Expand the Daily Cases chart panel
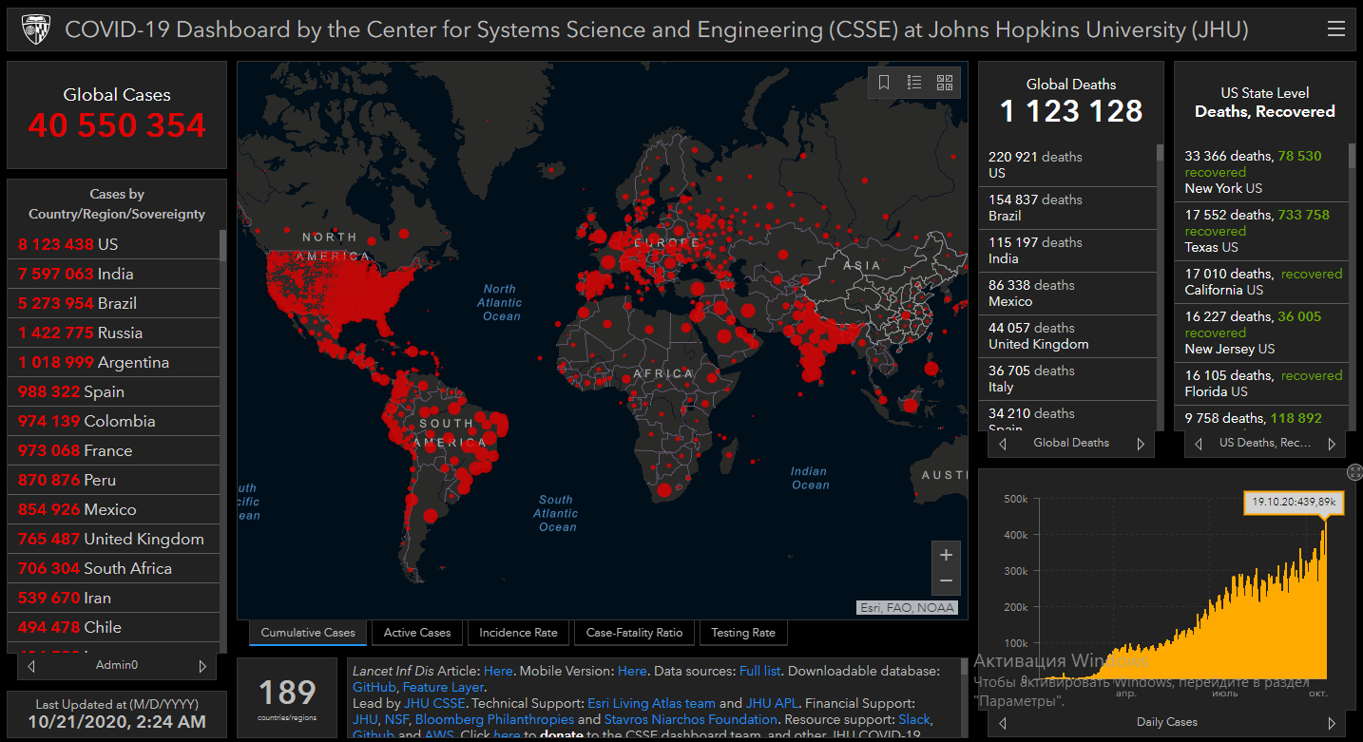 [x=1354, y=472]
